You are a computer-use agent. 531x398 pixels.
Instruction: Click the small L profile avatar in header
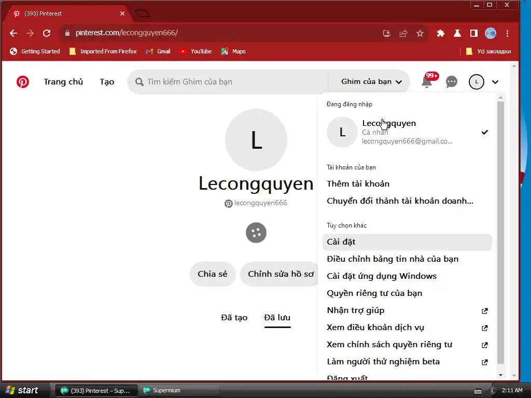tap(476, 82)
